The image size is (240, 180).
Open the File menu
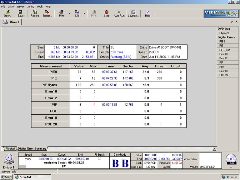pos(3,7)
